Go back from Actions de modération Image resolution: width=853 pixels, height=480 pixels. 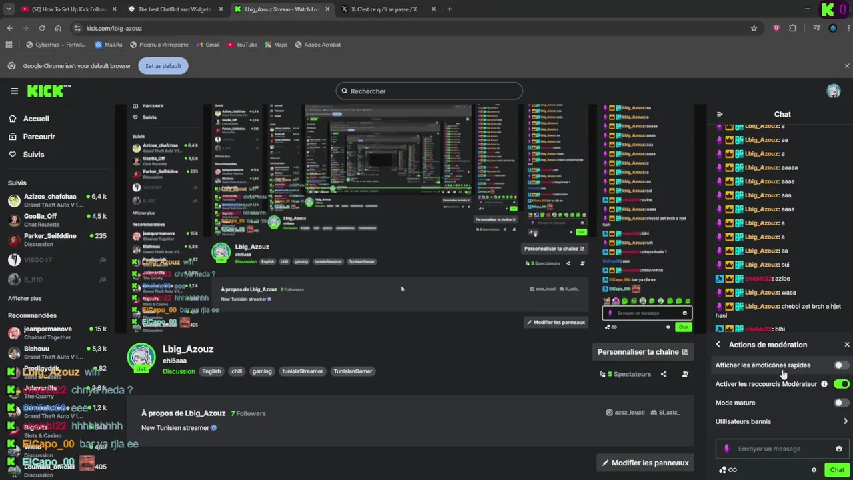point(718,345)
